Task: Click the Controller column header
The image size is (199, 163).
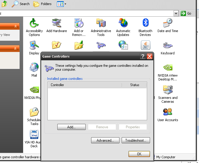Action: click(85, 85)
